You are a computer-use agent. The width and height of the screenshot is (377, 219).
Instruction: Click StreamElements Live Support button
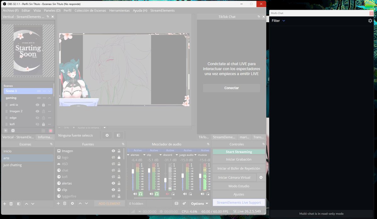point(239,203)
